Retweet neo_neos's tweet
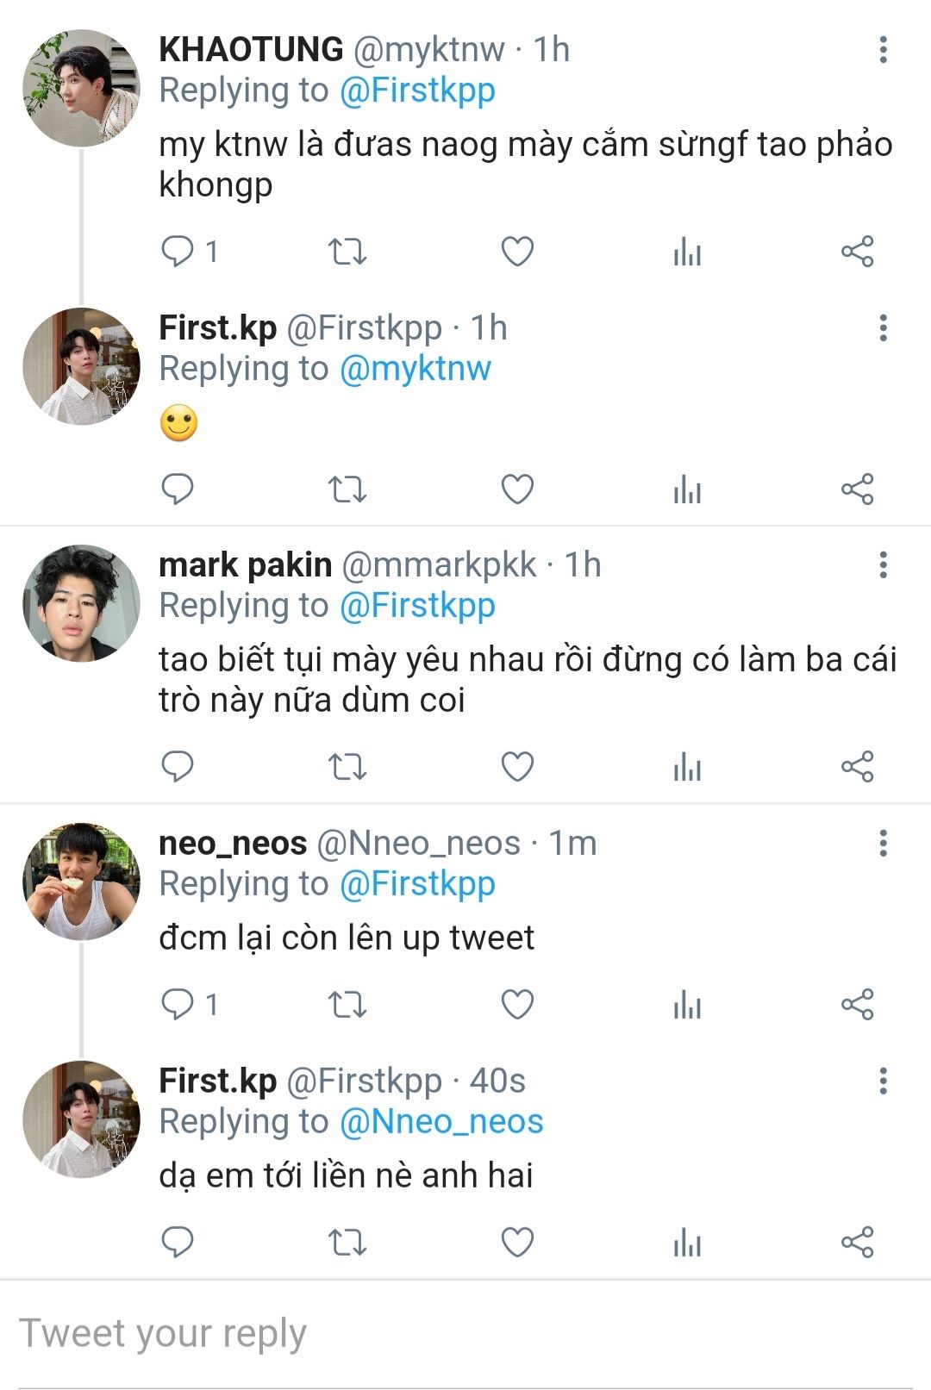This screenshot has width=931, height=1390. point(347,1005)
